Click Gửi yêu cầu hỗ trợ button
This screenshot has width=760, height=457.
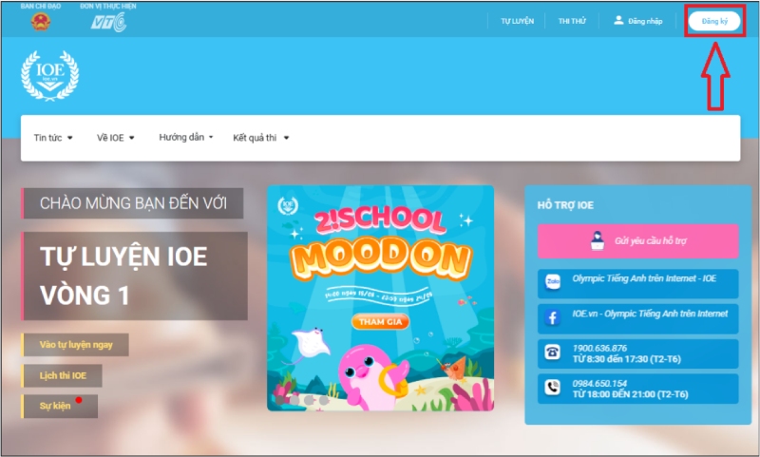(637, 241)
